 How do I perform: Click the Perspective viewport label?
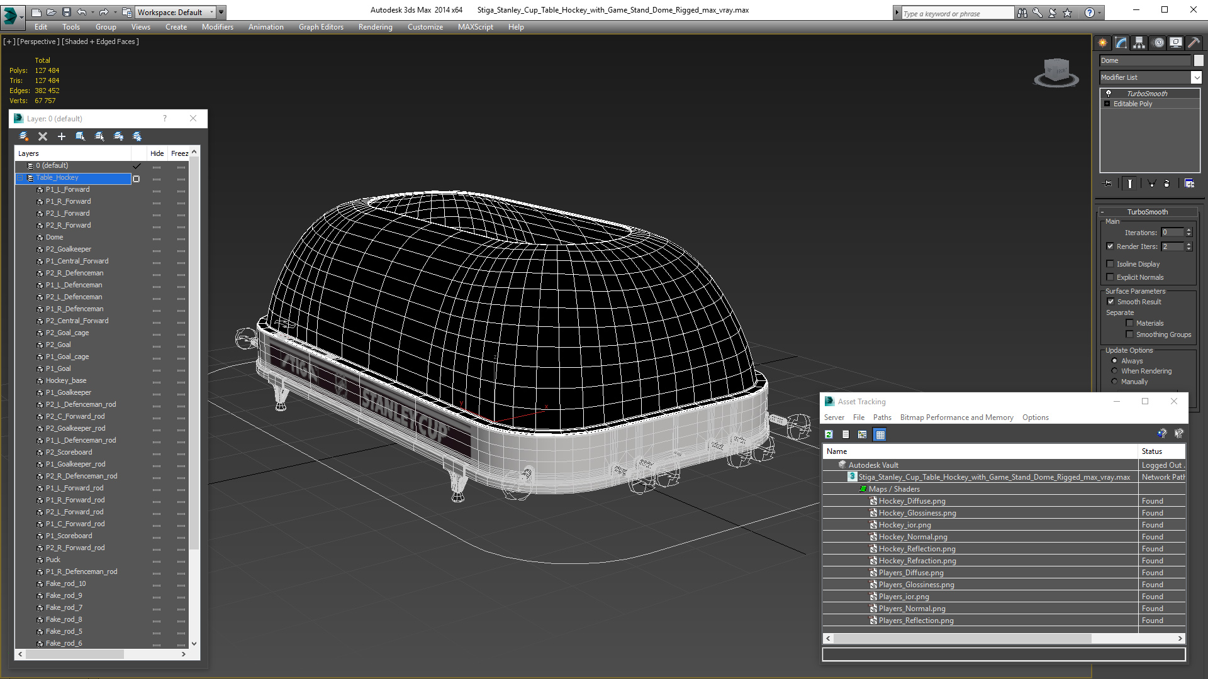(x=38, y=41)
